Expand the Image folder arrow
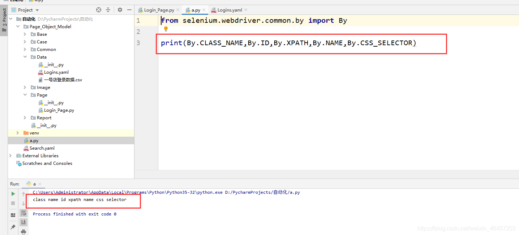 [x=25, y=87]
